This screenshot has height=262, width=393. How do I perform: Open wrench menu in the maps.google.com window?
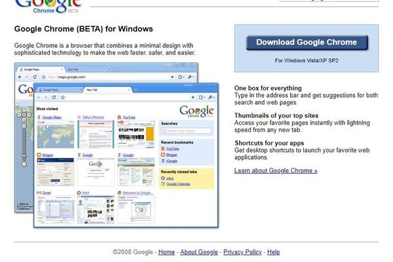[x=191, y=77]
